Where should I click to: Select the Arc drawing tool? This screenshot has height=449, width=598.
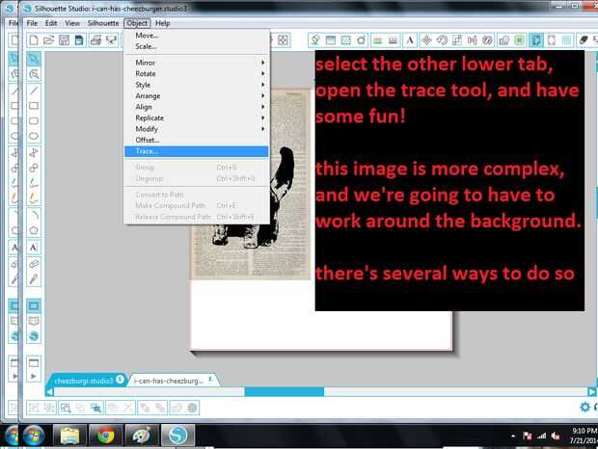point(34,215)
